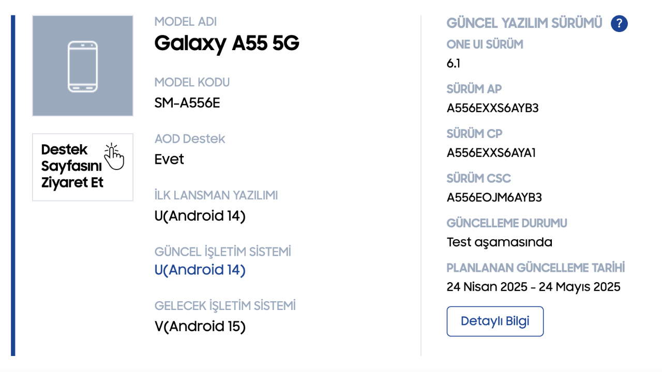The height and width of the screenshot is (372, 662).
Task: Click the blue vertical bar on the card's edge
Action: click(x=13, y=185)
